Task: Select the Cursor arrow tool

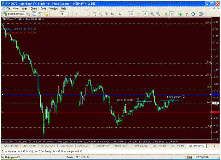Action: [x=63, y=14]
